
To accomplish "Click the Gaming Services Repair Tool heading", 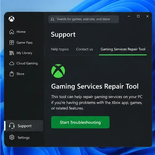I will (95, 86).
